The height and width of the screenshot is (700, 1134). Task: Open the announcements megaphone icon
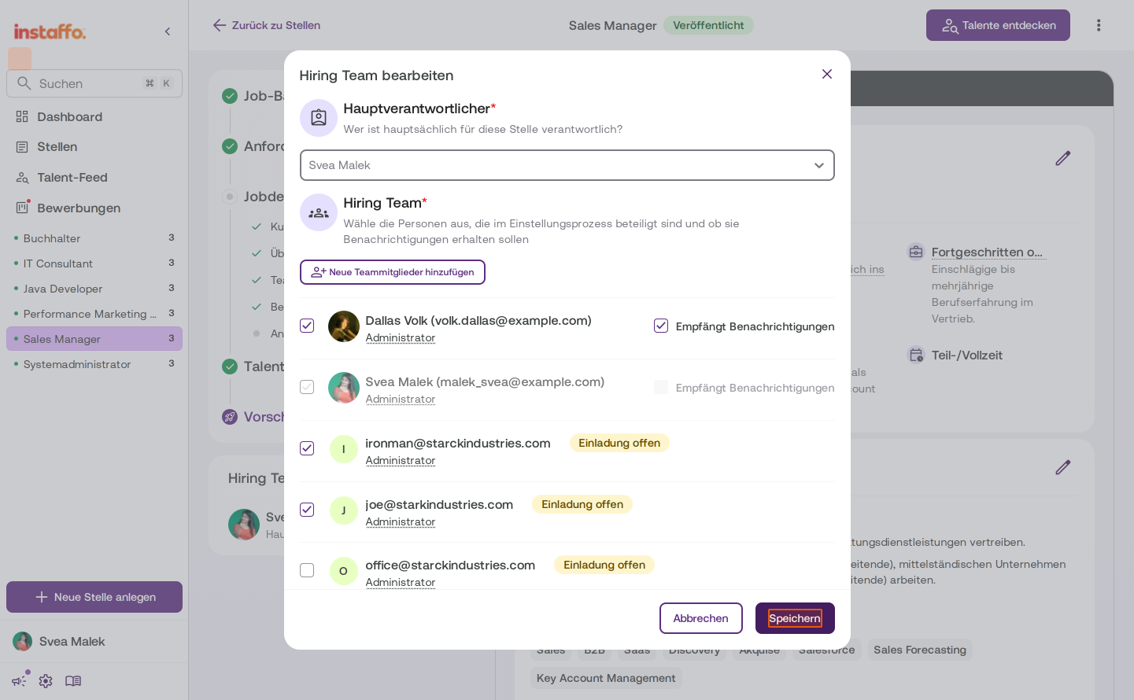point(20,680)
